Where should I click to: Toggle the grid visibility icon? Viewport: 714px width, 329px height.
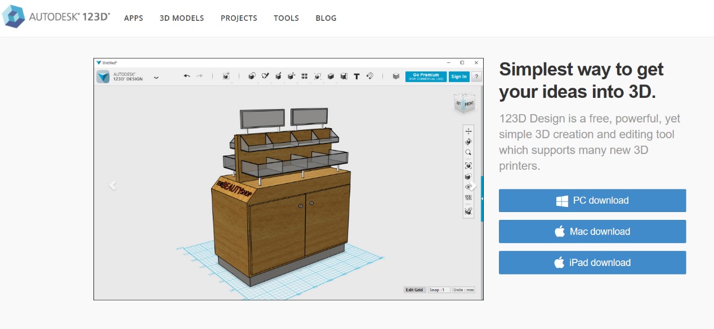coord(468,198)
